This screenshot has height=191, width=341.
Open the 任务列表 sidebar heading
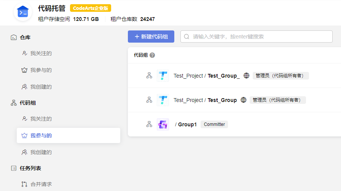click(30, 168)
